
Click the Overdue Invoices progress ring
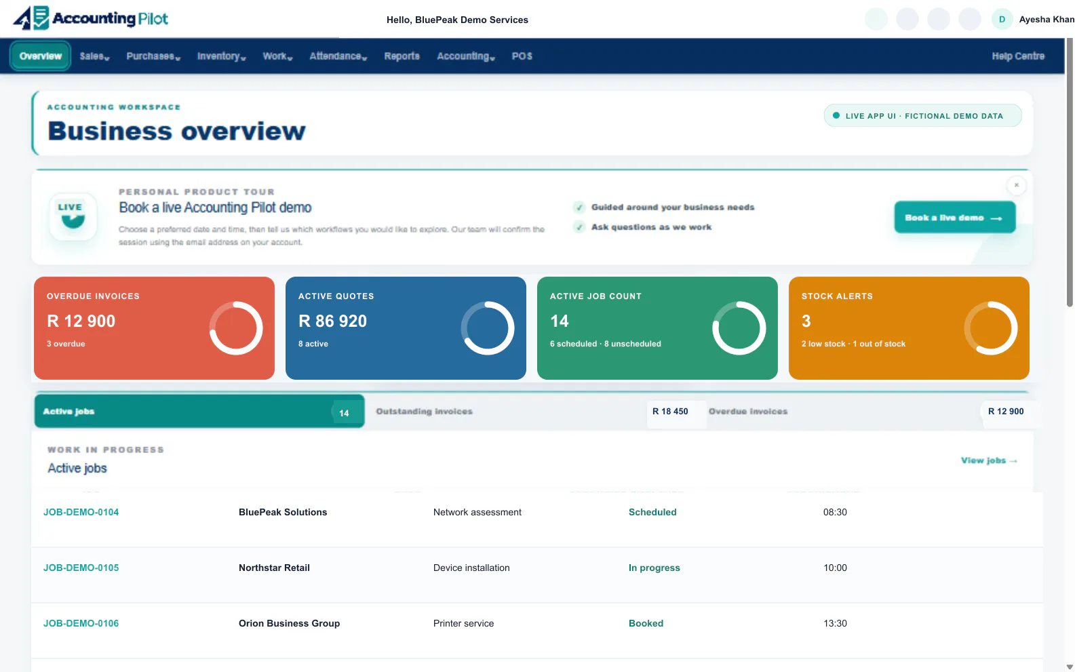[x=236, y=328]
